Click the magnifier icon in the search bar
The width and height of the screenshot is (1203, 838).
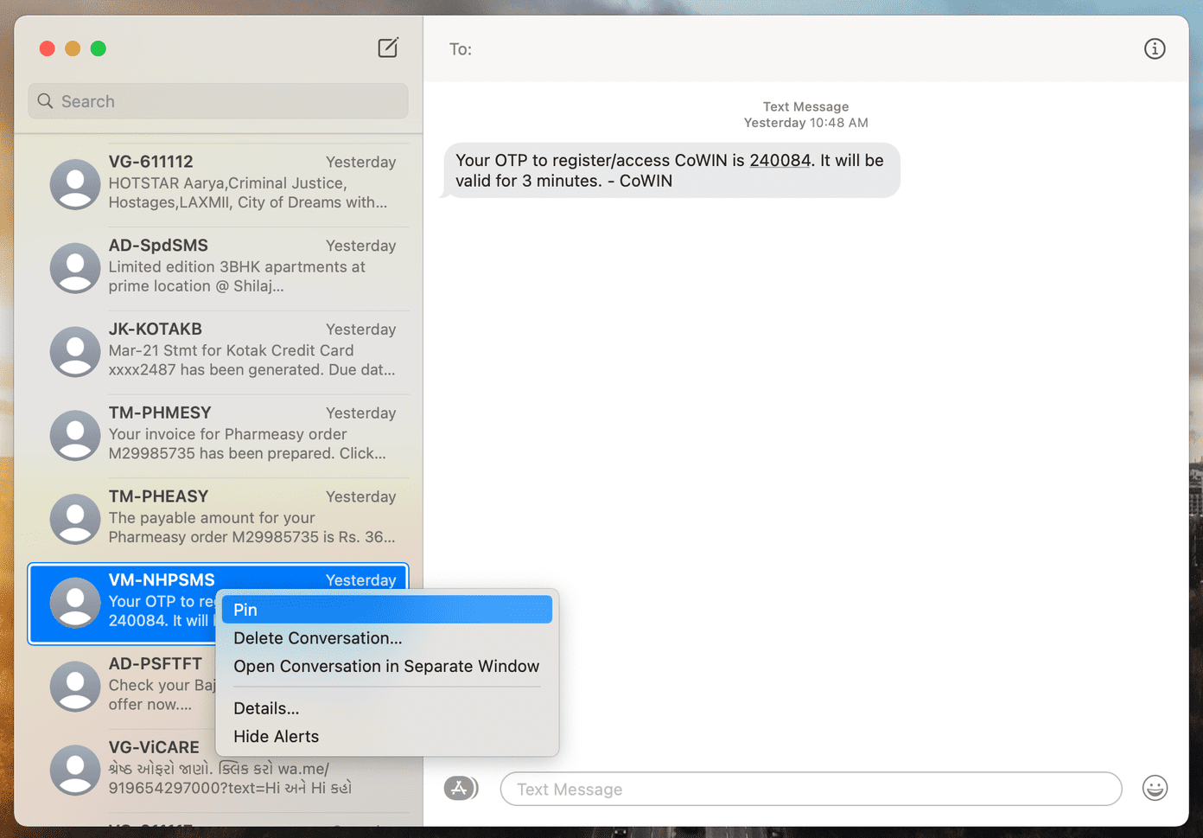tap(46, 101)
